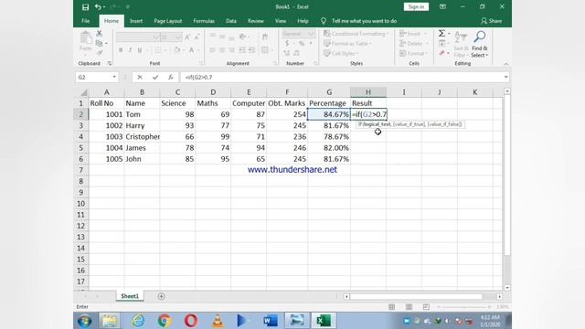Select column H header
The width and height of the screenshot is (585, 329).
coord(368,92)
